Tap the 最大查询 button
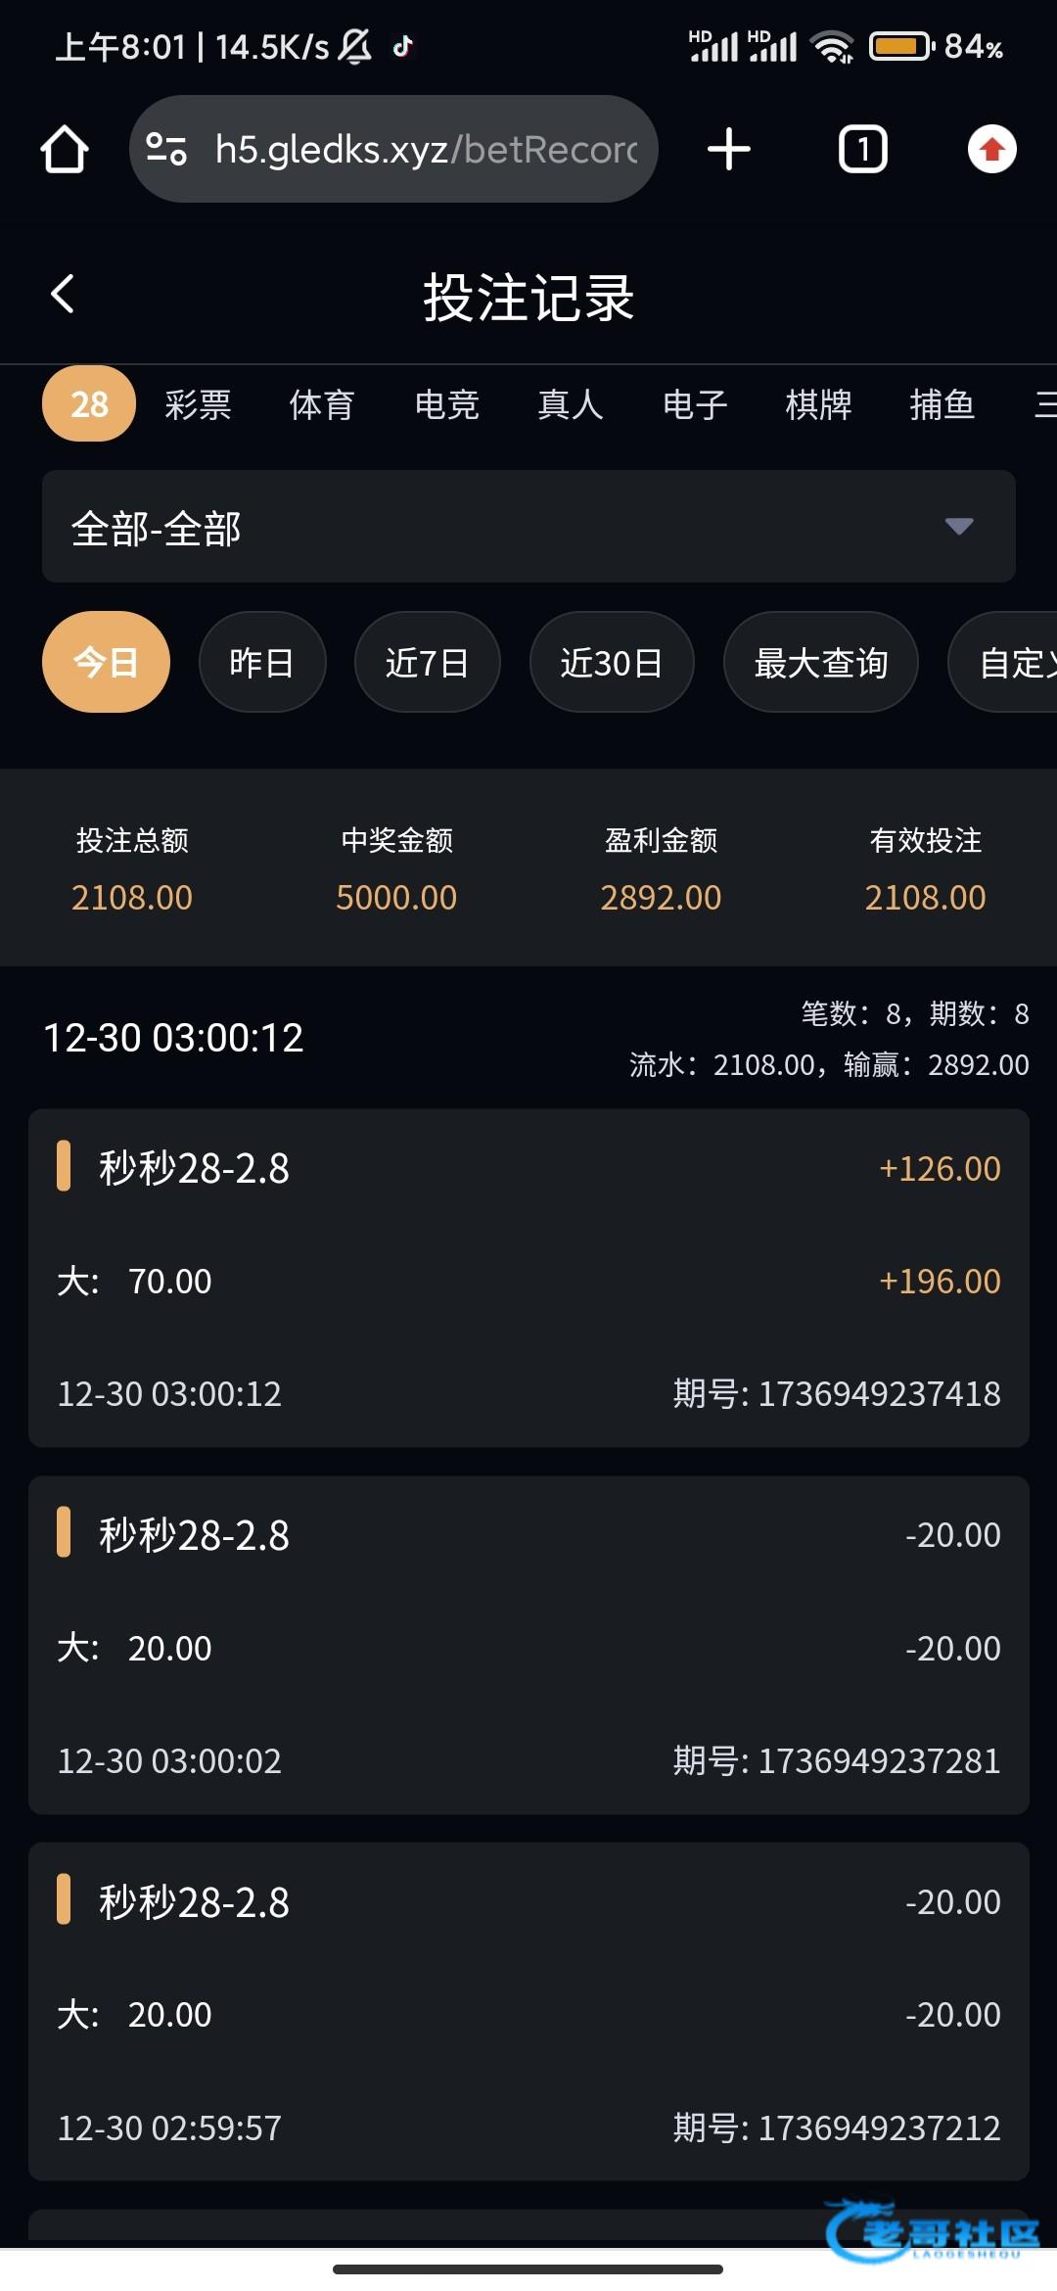1057x2291 pixels. tap(820, 663)
